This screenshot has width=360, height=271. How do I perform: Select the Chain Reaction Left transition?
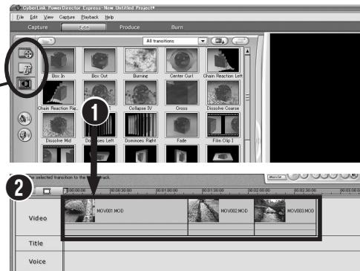[223, 60]
